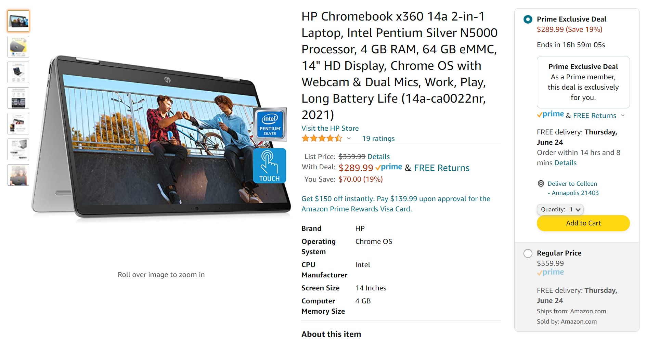Expand the star ratings breakdown chevron
The width and height of the screenshot is (646, 340).
[349, 139]
